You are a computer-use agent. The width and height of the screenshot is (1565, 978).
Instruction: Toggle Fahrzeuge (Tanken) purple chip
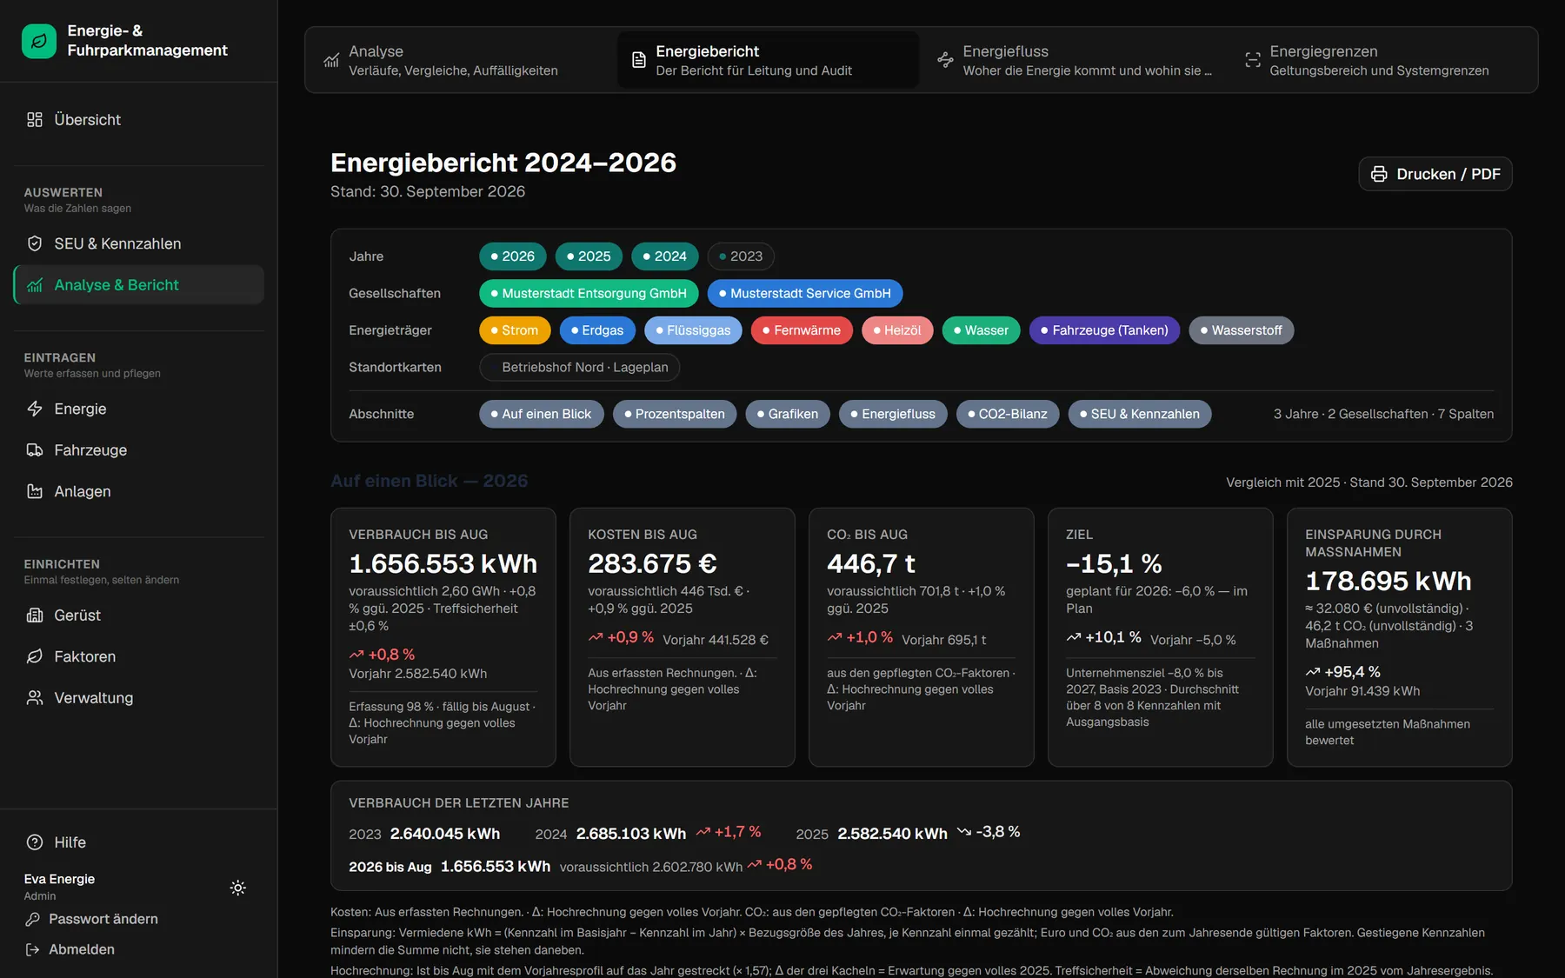pyautogui.click(x=1104, y=330)
